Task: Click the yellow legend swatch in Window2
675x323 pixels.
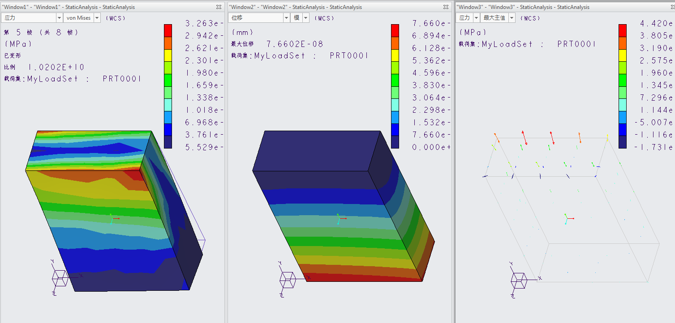Action: 395,55
